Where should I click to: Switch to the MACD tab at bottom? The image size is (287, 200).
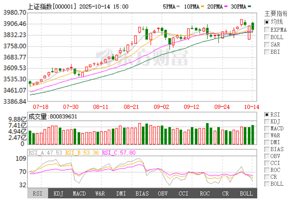pos(79,193)
